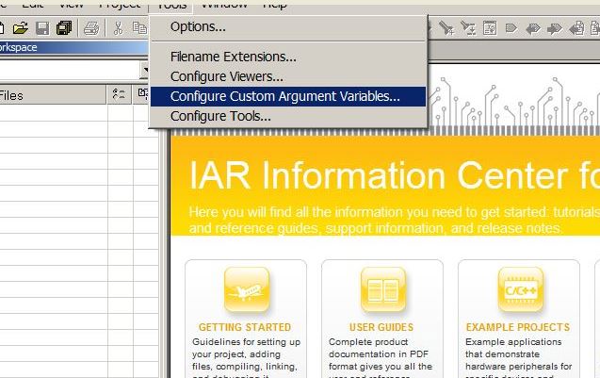Expand the workspace configuration dropdown arrow
600x378 pixels.
(145, 71)
